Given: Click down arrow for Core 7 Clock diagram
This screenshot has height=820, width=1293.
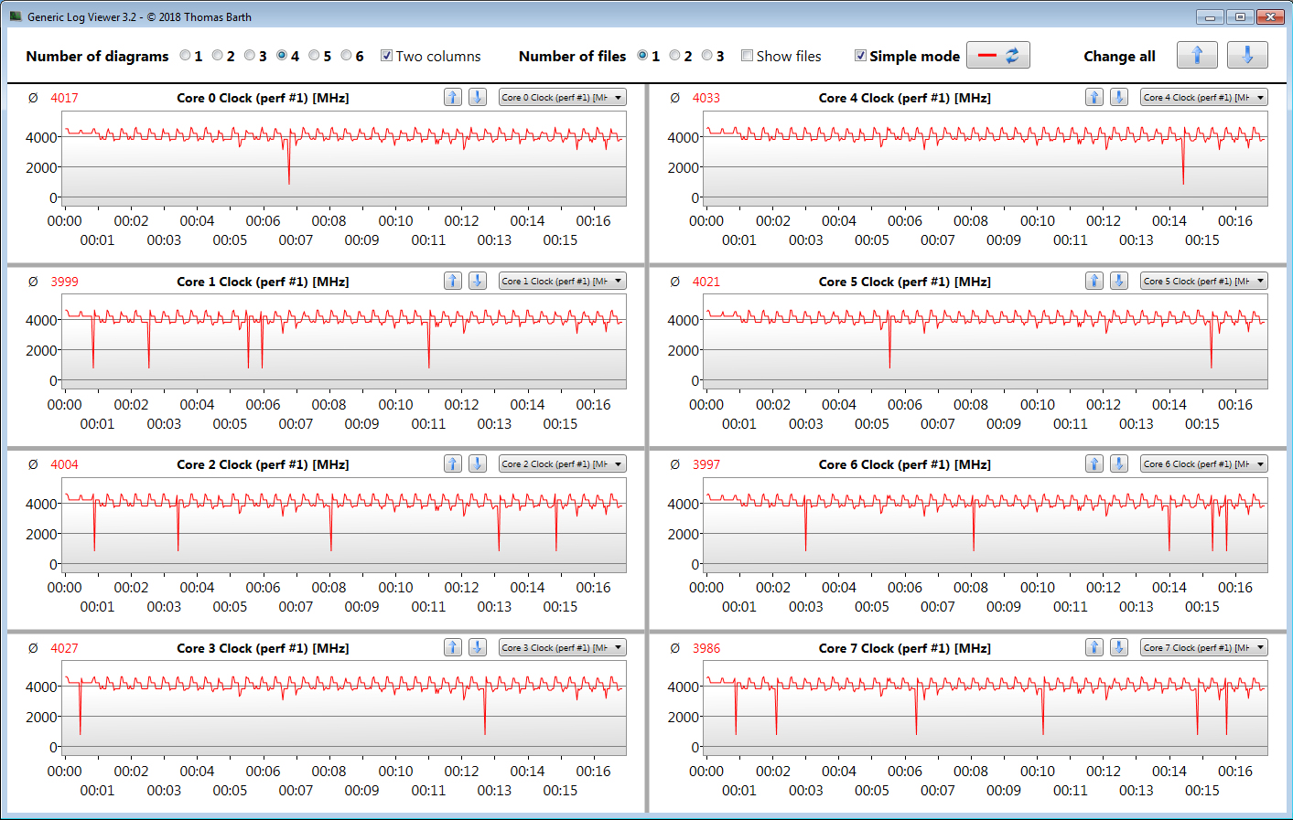Looking at the screenshot, I should click(1119, 647).
